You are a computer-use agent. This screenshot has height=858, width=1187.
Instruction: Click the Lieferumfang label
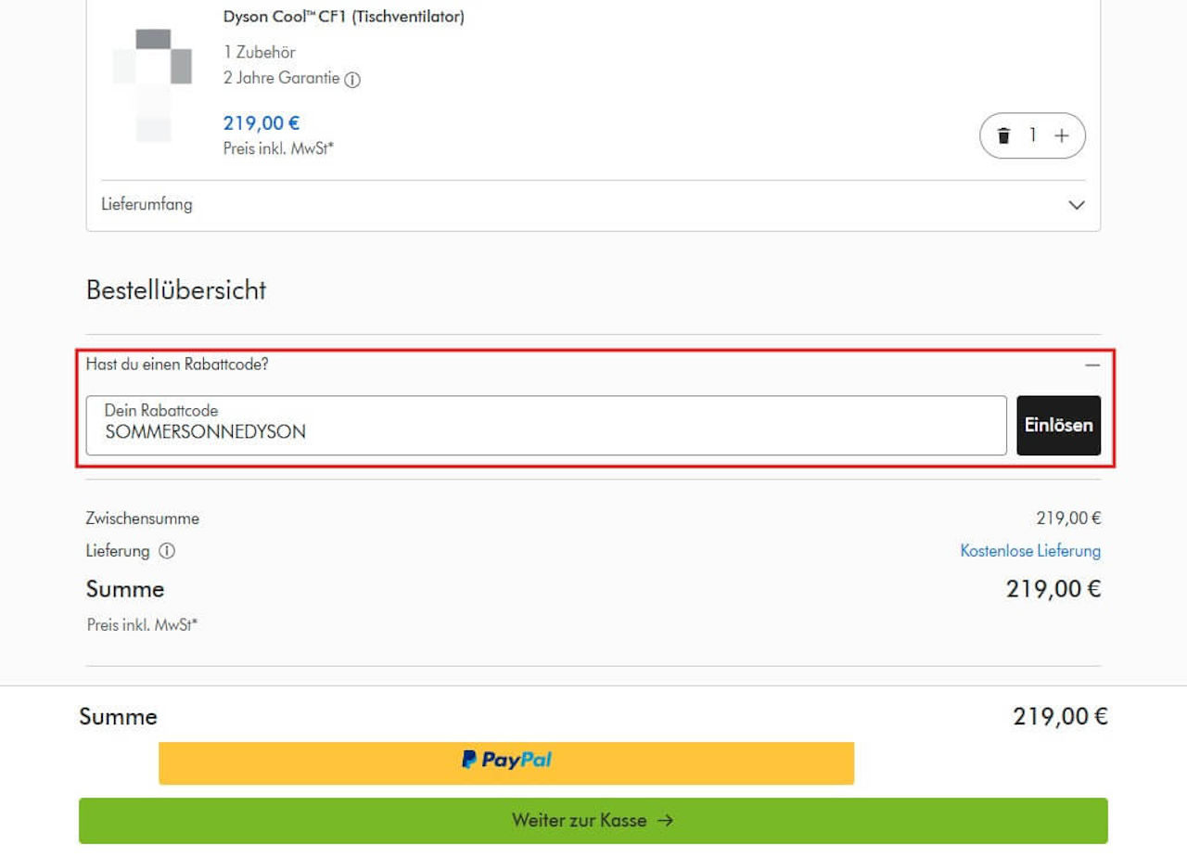pos(147,204)
